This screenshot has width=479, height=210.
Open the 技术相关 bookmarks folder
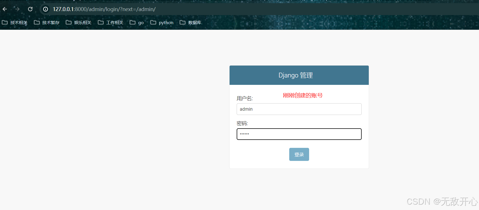tap(15, 22)
